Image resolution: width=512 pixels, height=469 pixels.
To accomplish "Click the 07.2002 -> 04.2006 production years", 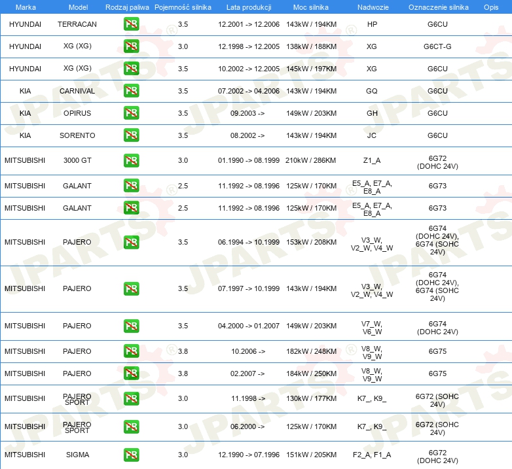I will [x=249, y=91].
